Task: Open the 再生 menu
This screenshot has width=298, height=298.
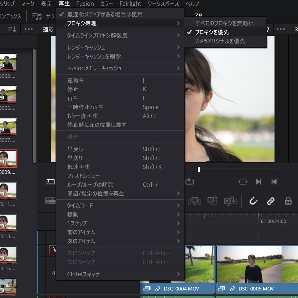Action: (x=64, y=4)
